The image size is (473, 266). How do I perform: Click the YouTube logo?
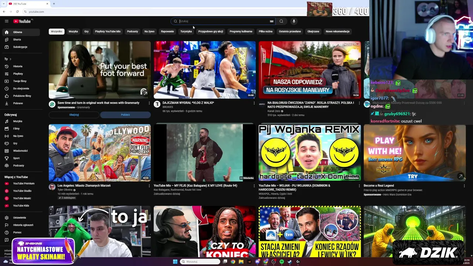22,21
